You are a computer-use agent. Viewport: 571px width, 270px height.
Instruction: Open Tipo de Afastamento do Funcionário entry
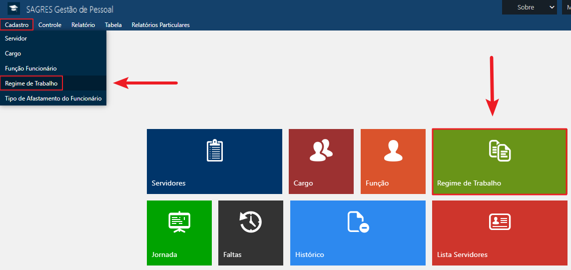53,98
